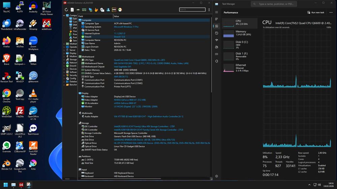Toggle the Task Manager hamburger navigation menu

(216, 12)
